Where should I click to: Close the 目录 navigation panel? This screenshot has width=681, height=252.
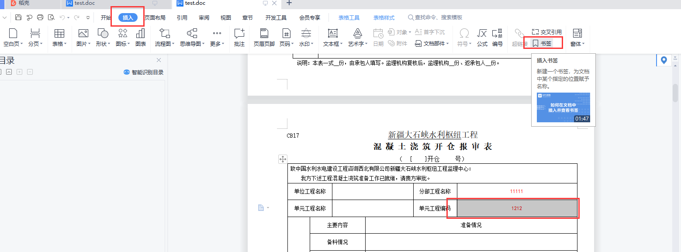pyautogui.click(x=159, y=60)
